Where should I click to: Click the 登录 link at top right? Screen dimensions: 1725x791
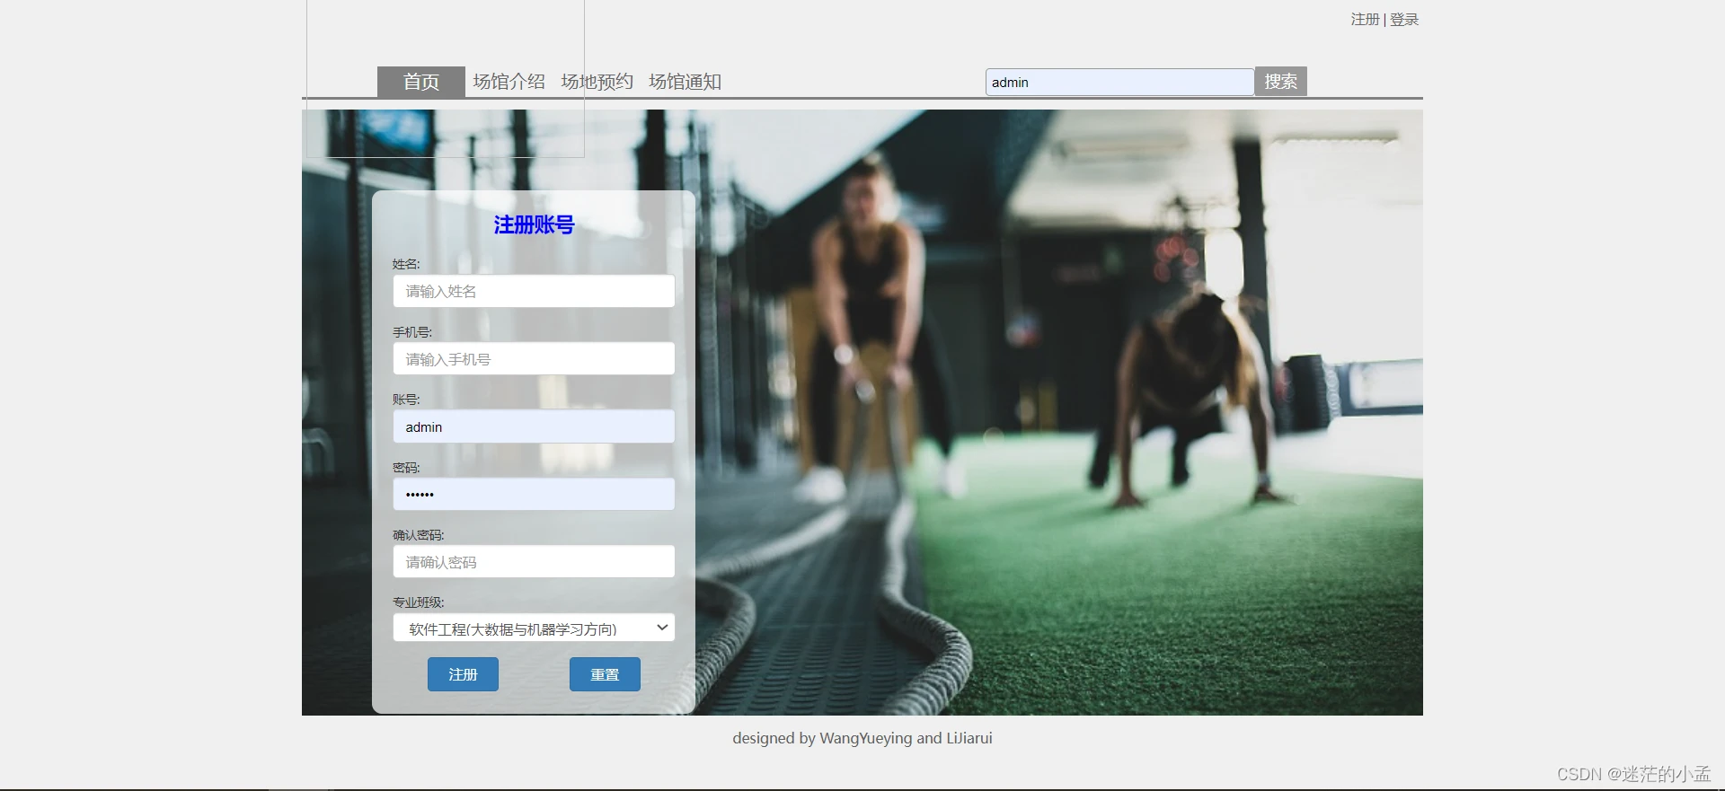pos(1404,19)
